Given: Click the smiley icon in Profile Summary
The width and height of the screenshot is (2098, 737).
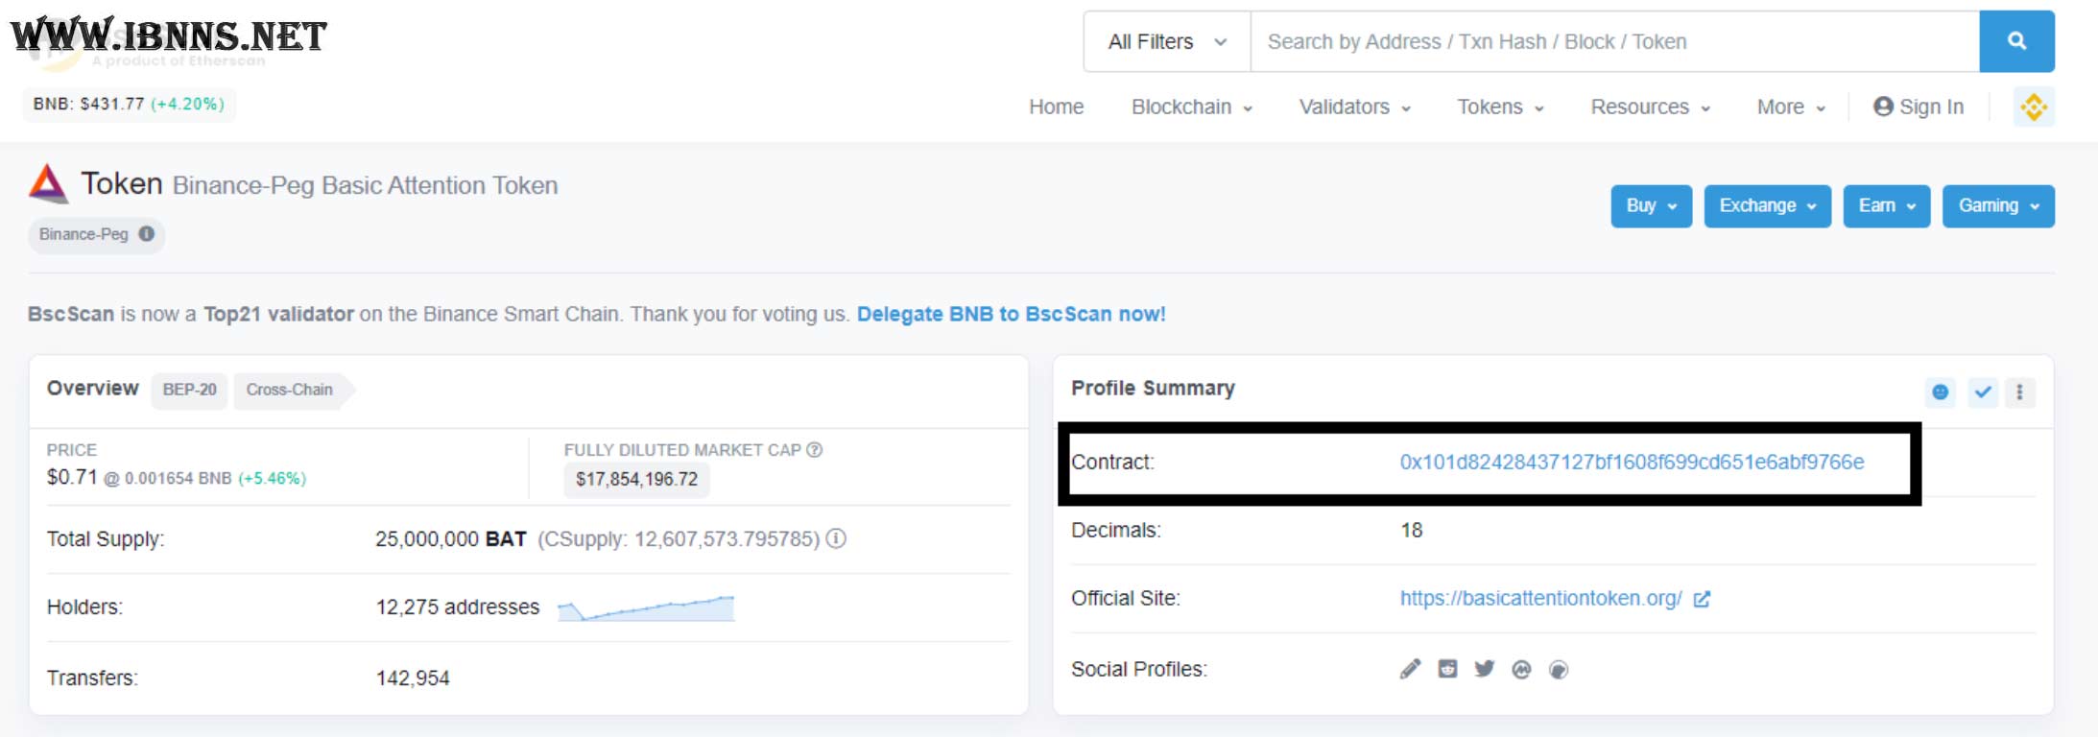Looking at the screenshot, I should coord(1941,392).
